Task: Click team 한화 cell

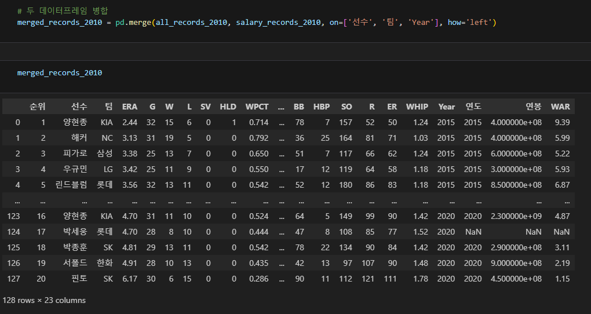Action: pos(105,263)
